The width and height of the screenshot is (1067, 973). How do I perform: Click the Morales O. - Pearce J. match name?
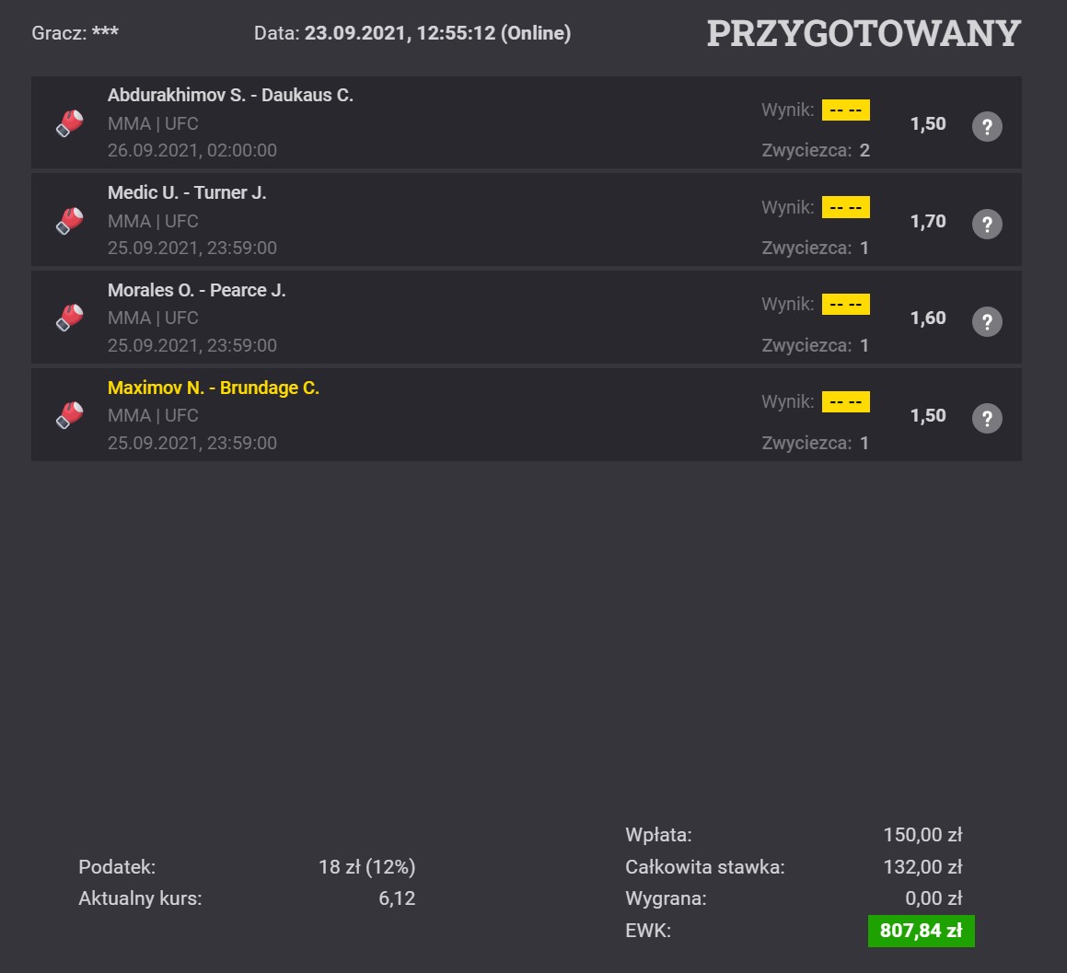196,290
